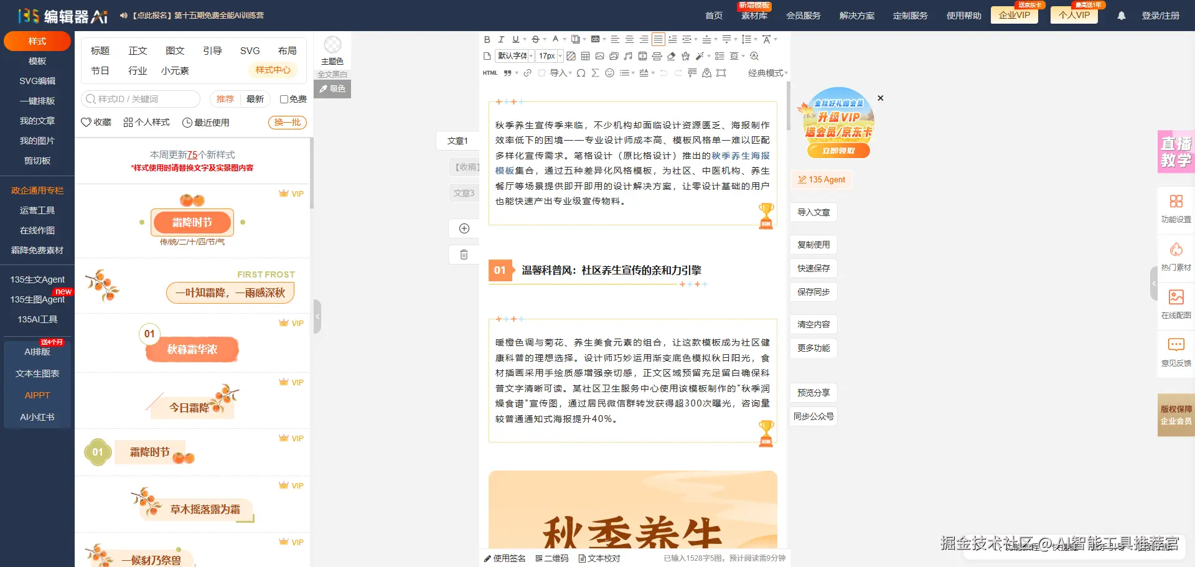Viewport: 1195px width, 567px height.
Task: Open the font family dropdown 默认字体
Action: [515, 56]
